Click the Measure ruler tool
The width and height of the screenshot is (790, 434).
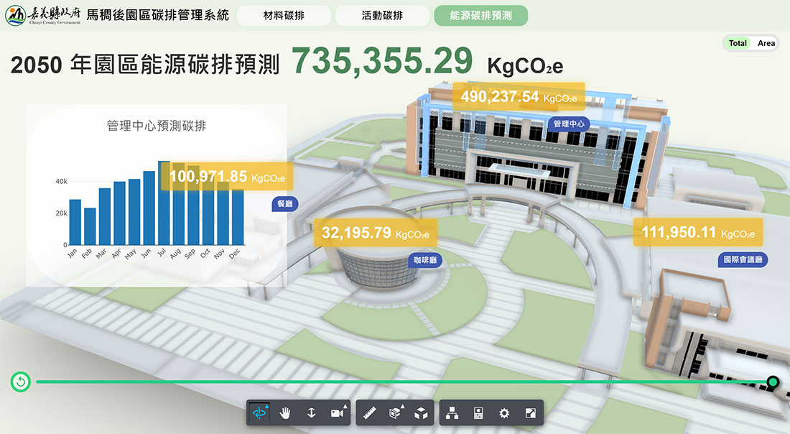click(x=368, y=413)
